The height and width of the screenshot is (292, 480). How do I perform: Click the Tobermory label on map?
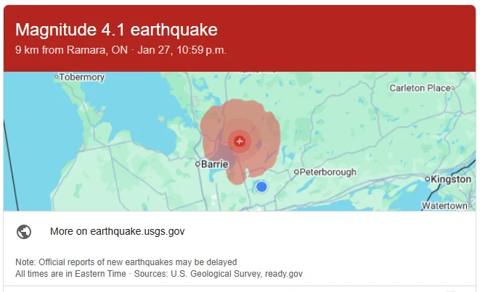[x=82, y=78]
